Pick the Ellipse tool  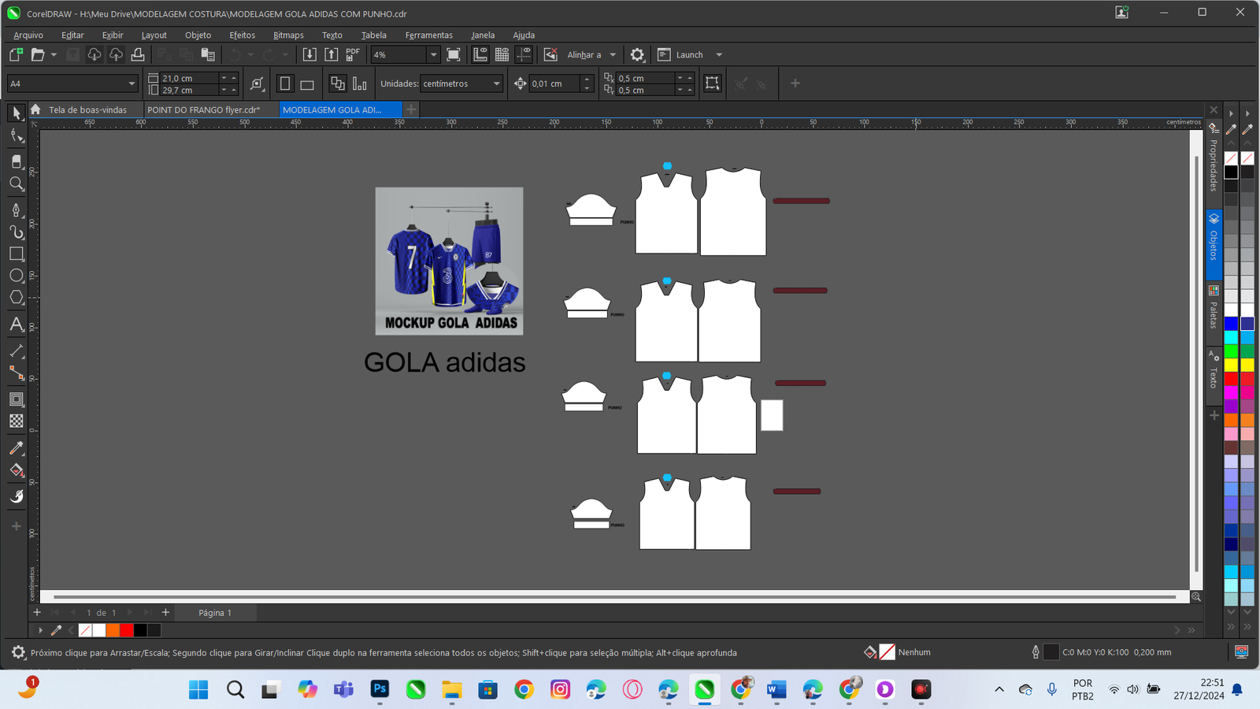coord(17,276)
